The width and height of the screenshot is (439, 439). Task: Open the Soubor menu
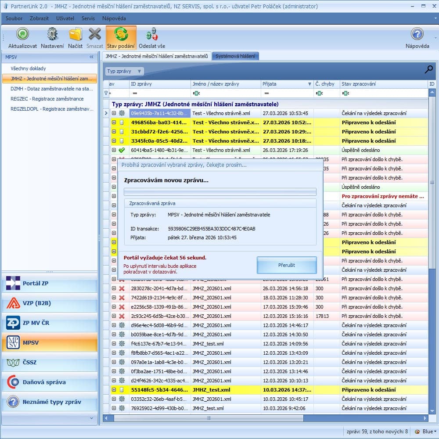tap(14, 18)
